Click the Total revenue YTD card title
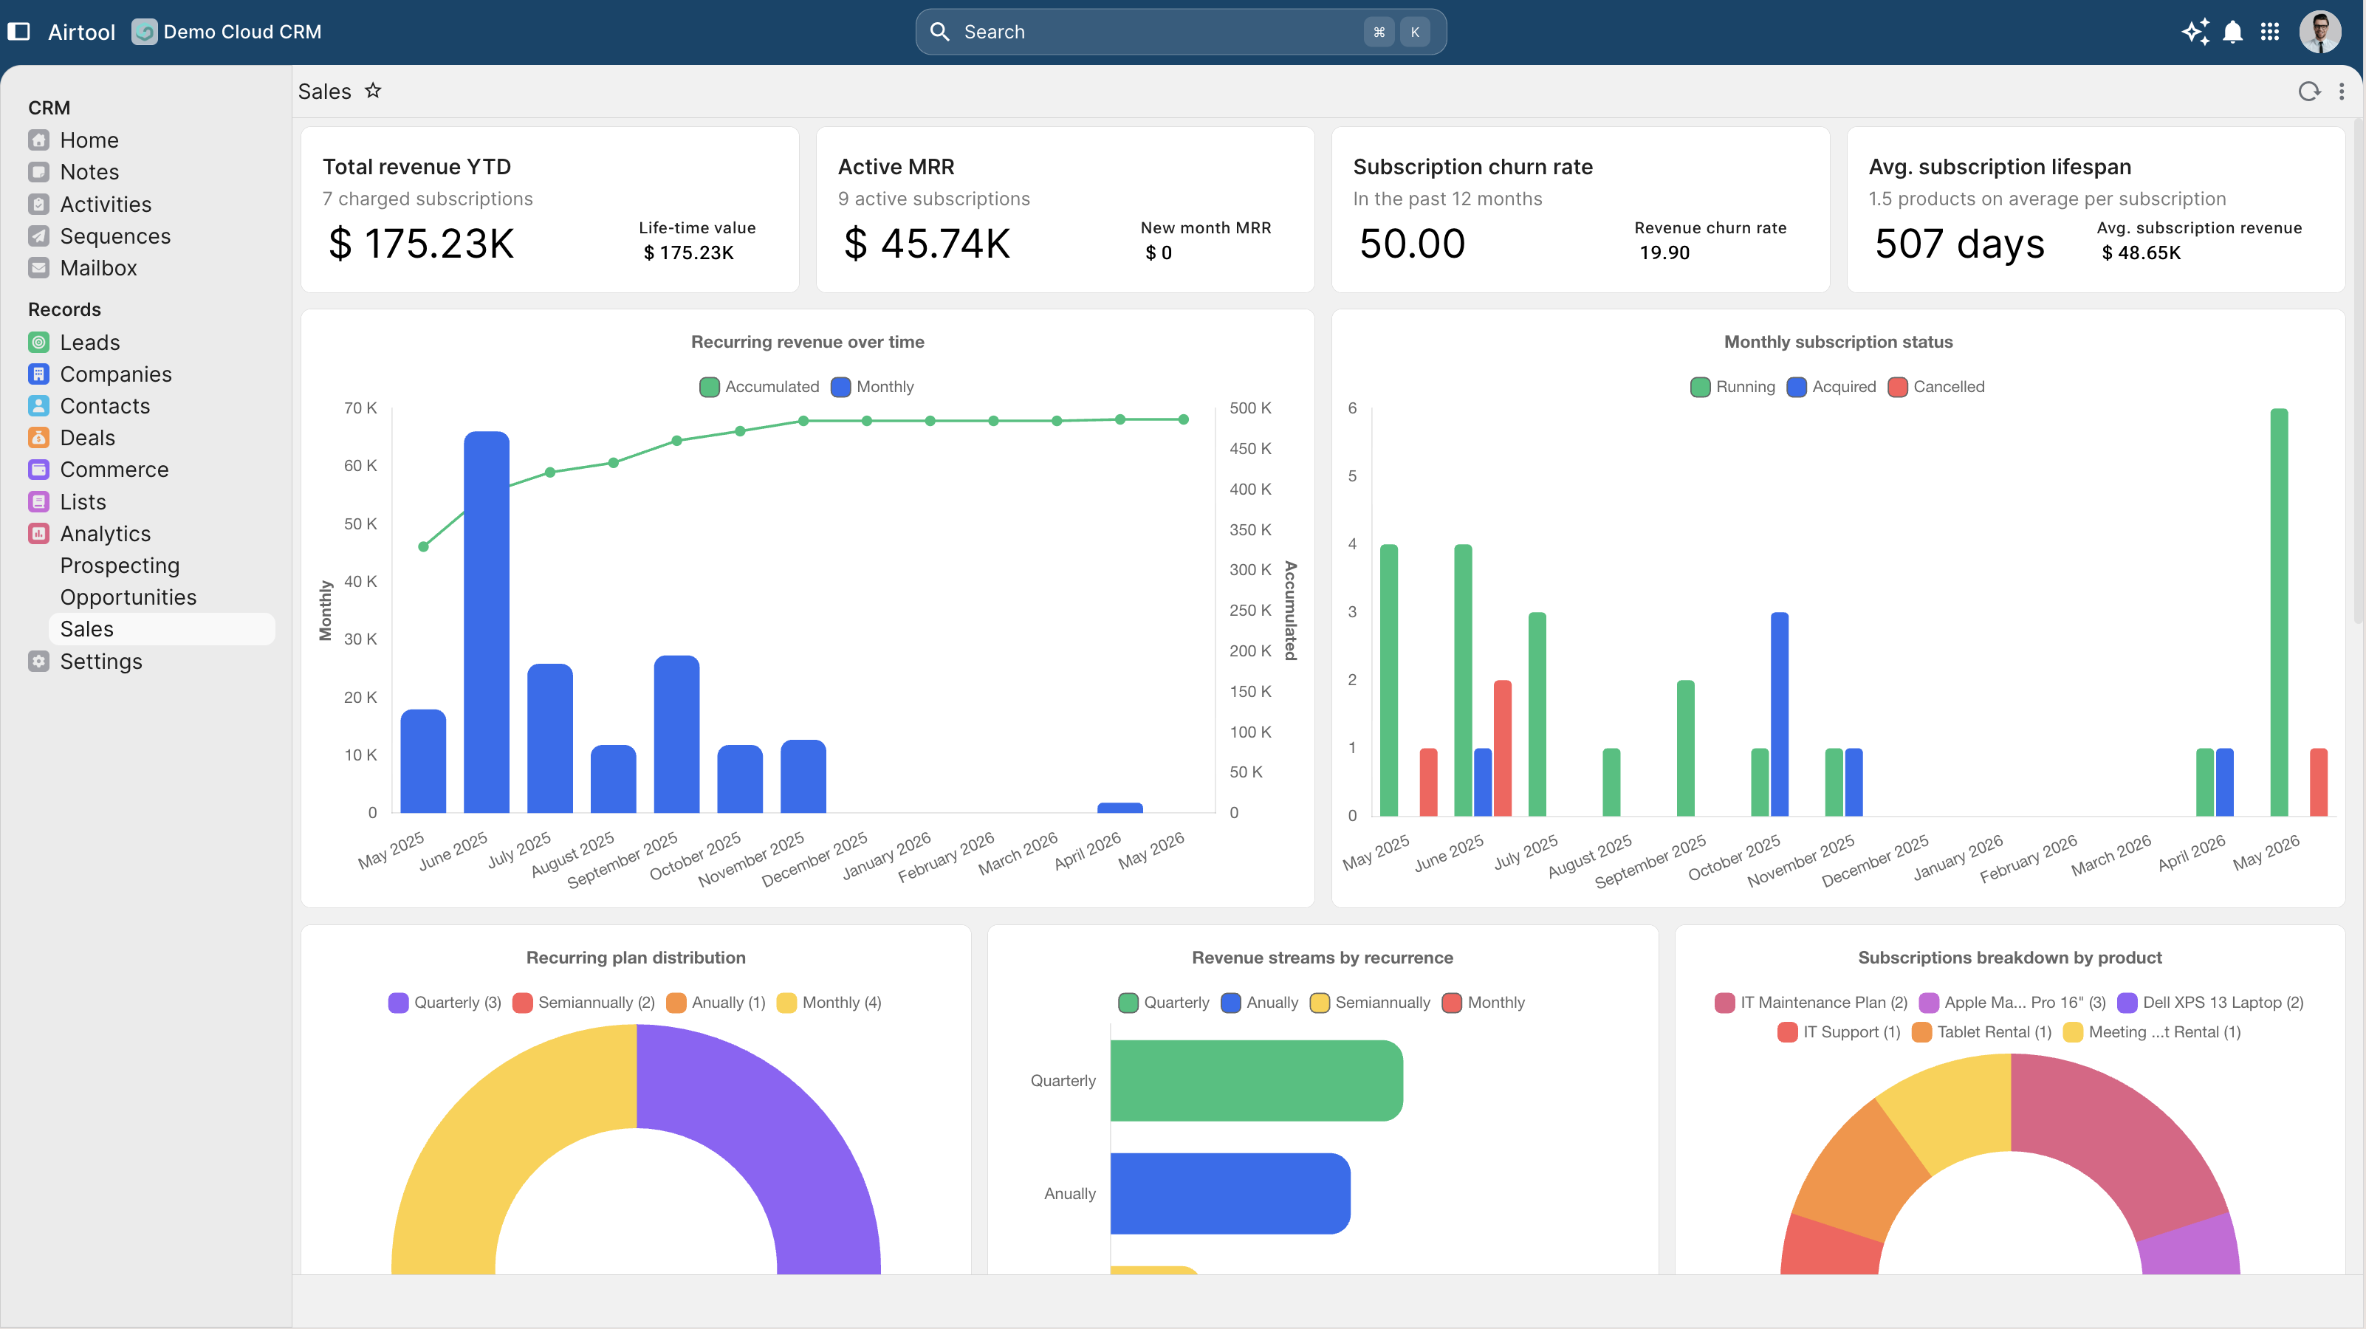The height and width of the screenshot is (1329, 2366). click(417, 166)
